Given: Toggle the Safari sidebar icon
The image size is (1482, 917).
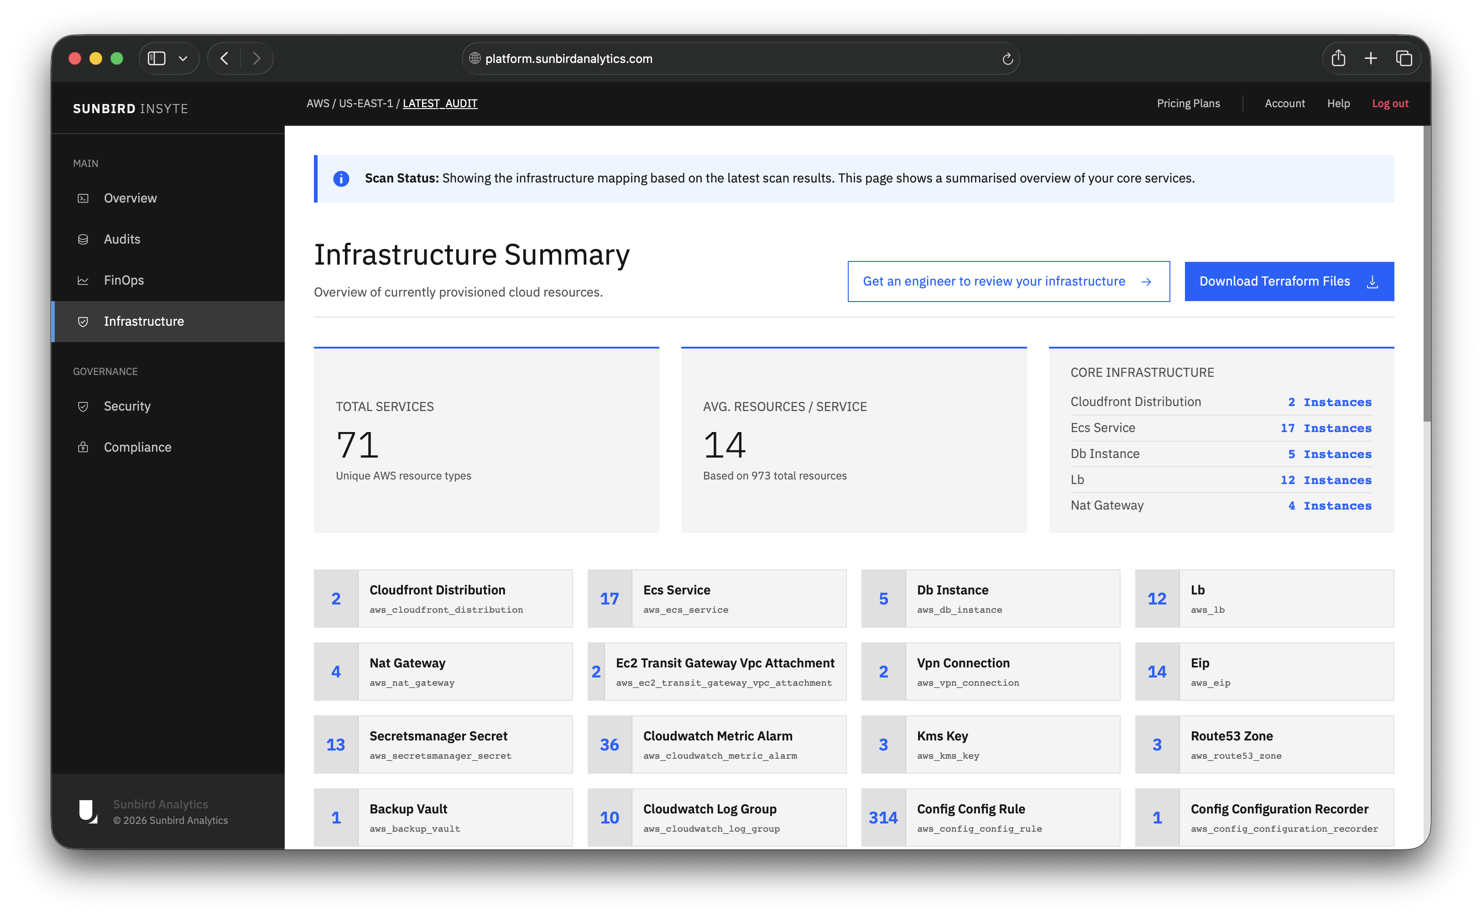Looking at the screenshot, I should [156, 58].
